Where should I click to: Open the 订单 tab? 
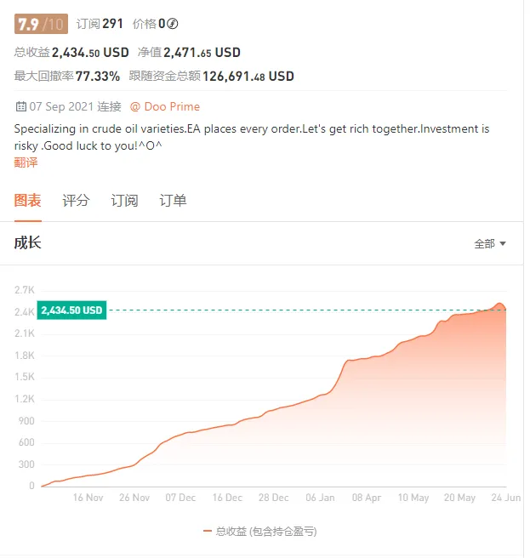click(173, 201)
